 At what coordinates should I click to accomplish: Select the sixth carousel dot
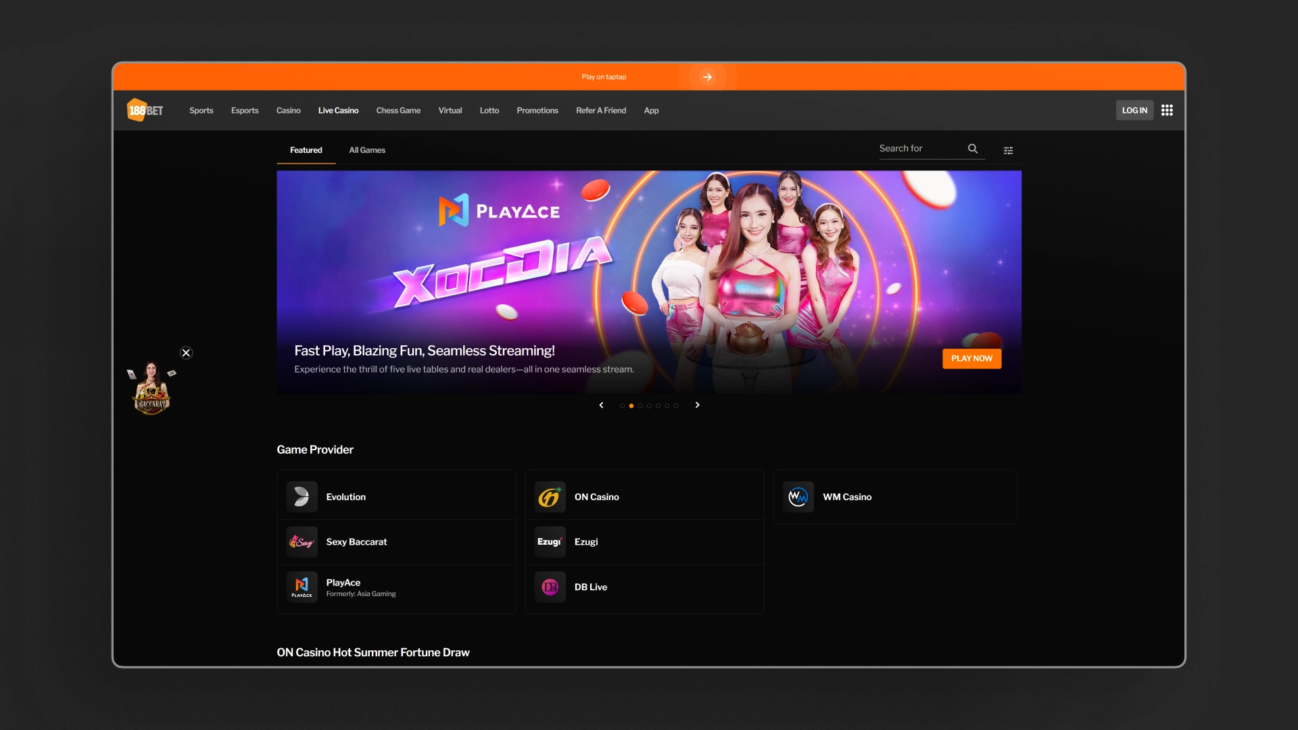(667, 406)
